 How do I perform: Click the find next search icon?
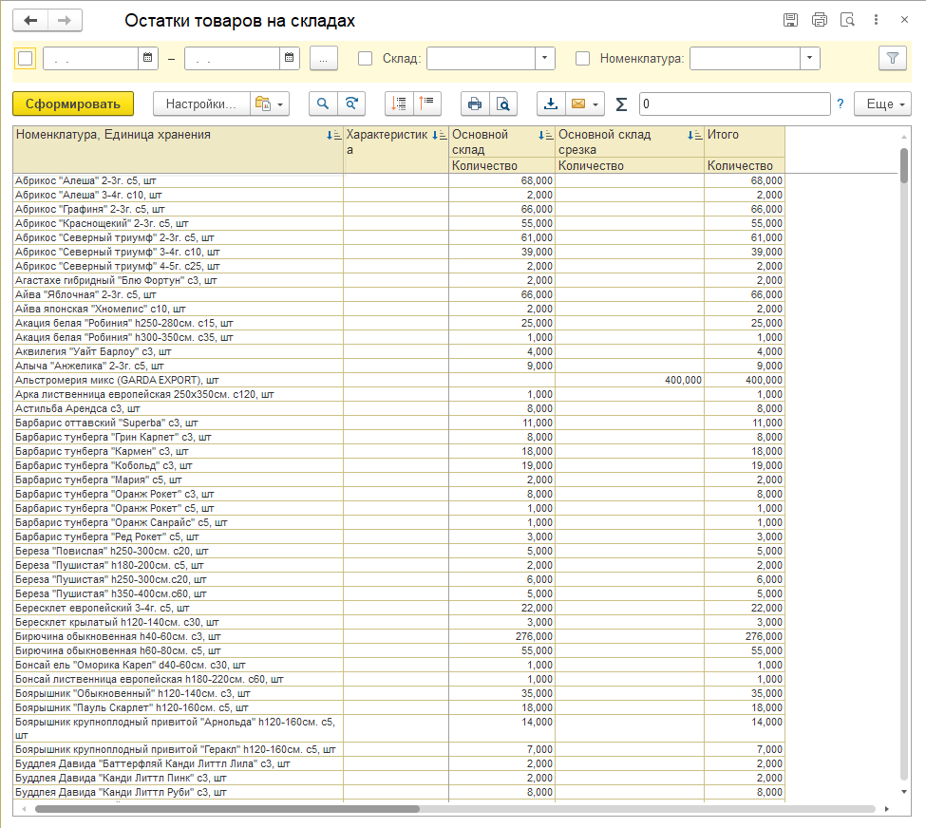click(351, 103)
